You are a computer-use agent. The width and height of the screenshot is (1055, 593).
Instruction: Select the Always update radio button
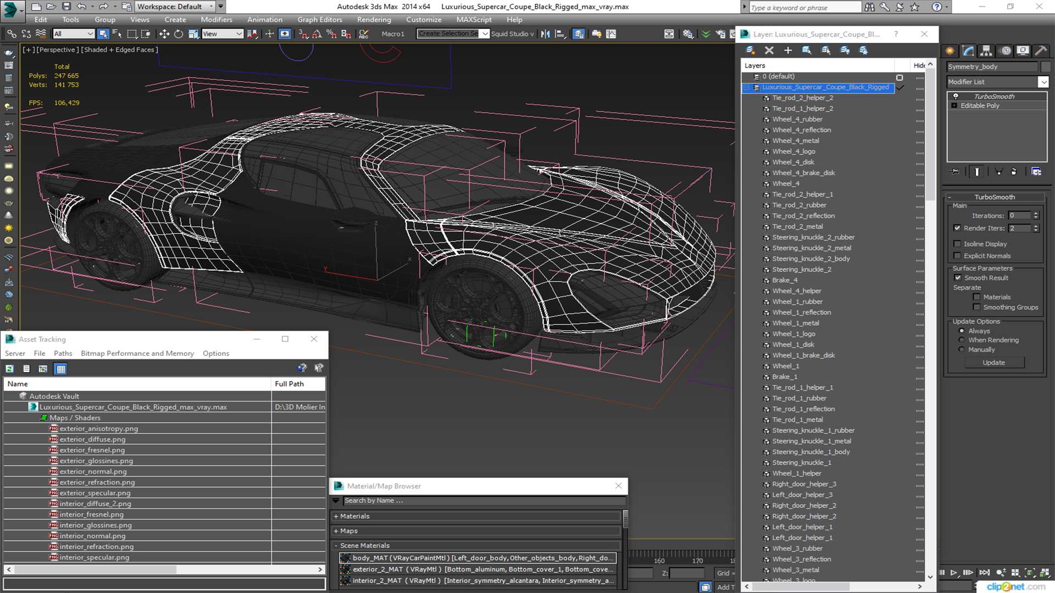[962, 331]
